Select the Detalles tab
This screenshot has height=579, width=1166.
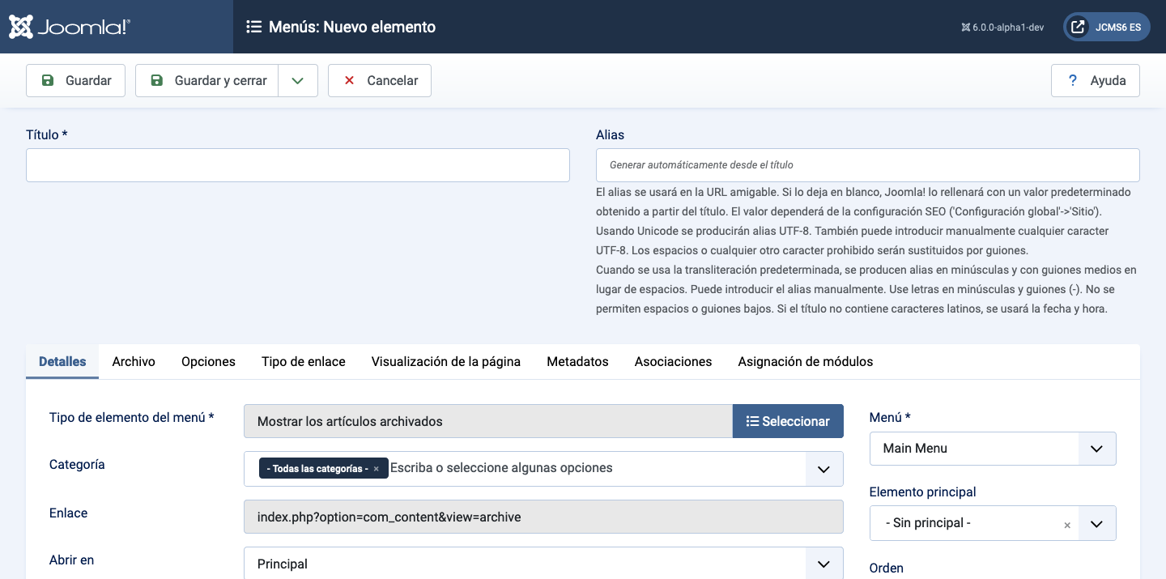point(62,361)
